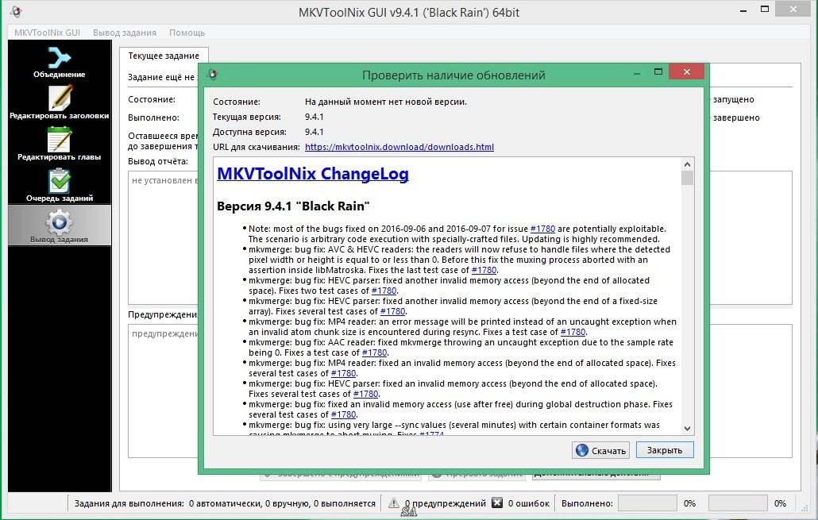Image resolution: width=818 pixels, height=520 pixels.
Task: Open Редактировать главы chapter editor
Action: [59, 144]
